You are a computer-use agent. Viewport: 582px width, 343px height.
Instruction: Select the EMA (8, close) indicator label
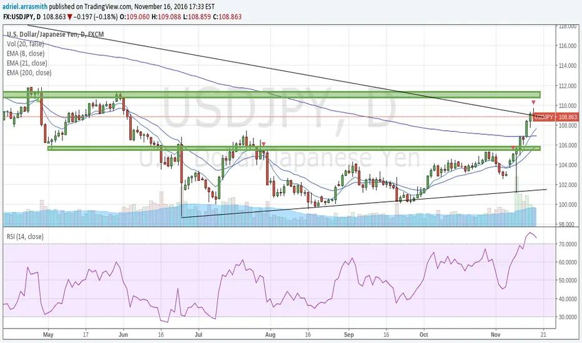pos(27,54)
